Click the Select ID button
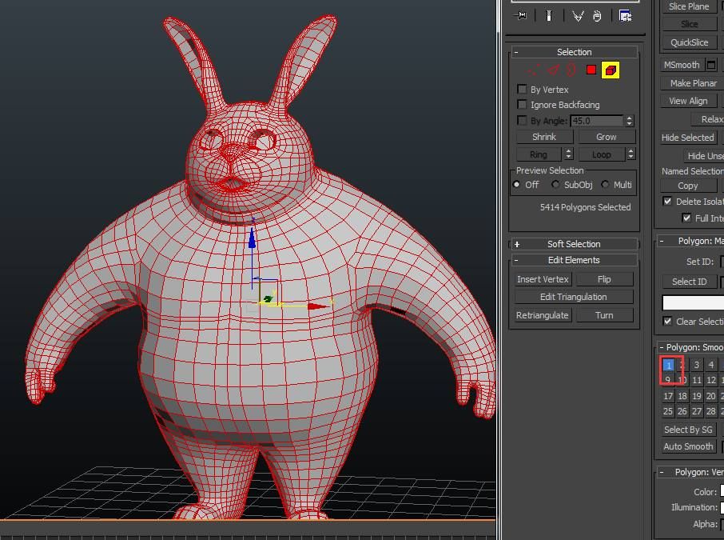Viewport: 724px width, 540px height. [690, 282]
